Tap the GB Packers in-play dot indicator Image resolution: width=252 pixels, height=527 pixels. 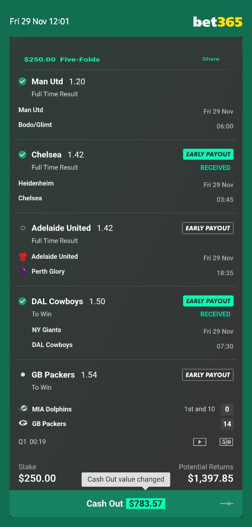23,375
